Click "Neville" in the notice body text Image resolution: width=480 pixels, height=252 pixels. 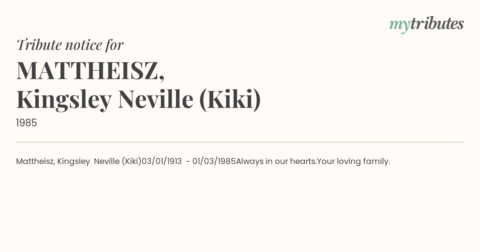[x=106, y=161]
